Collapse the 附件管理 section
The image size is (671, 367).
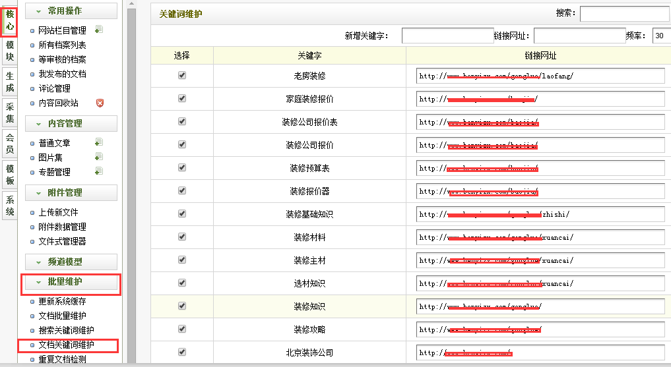tap(71, 192)
